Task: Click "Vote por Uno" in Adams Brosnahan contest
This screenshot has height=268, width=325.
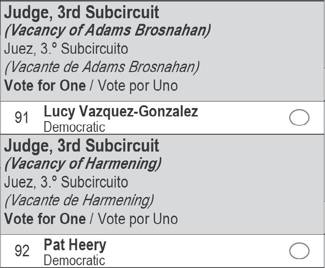Action: pyautogui.click(x=137, y=86)
